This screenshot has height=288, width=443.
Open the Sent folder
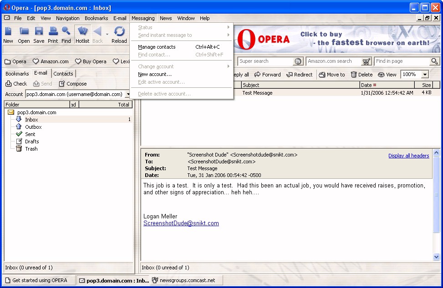click(30, 134)
